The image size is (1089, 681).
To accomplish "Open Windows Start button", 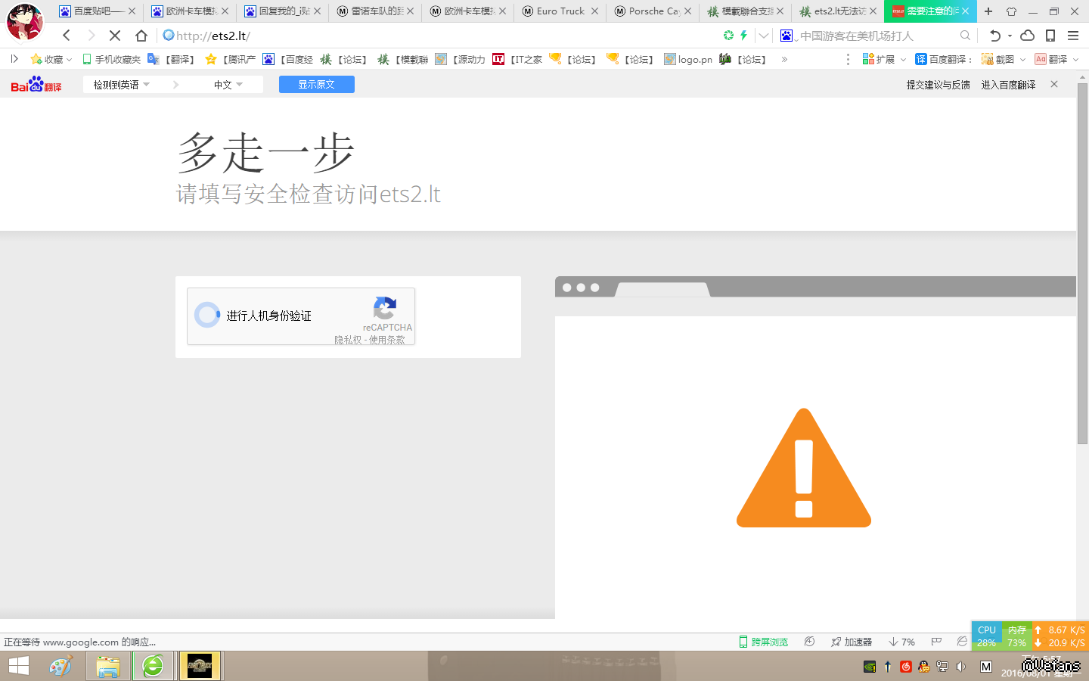I will click(18, 667).
